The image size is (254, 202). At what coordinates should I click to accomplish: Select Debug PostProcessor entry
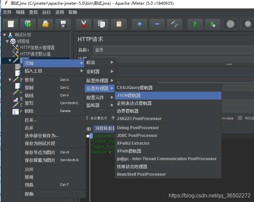[x=168, y=128]
